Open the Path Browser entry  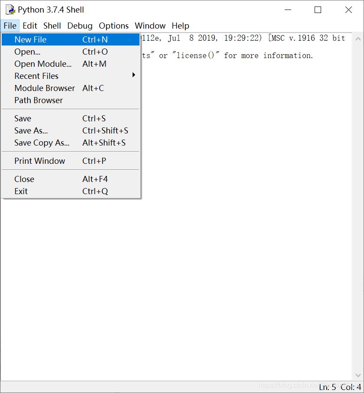tap(71, 100)
